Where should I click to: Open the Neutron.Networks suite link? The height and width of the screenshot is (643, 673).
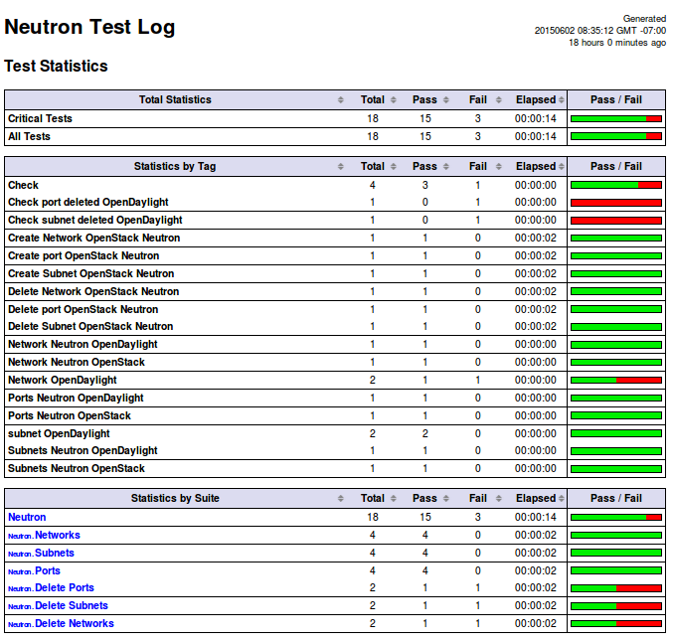coord(57,535)
